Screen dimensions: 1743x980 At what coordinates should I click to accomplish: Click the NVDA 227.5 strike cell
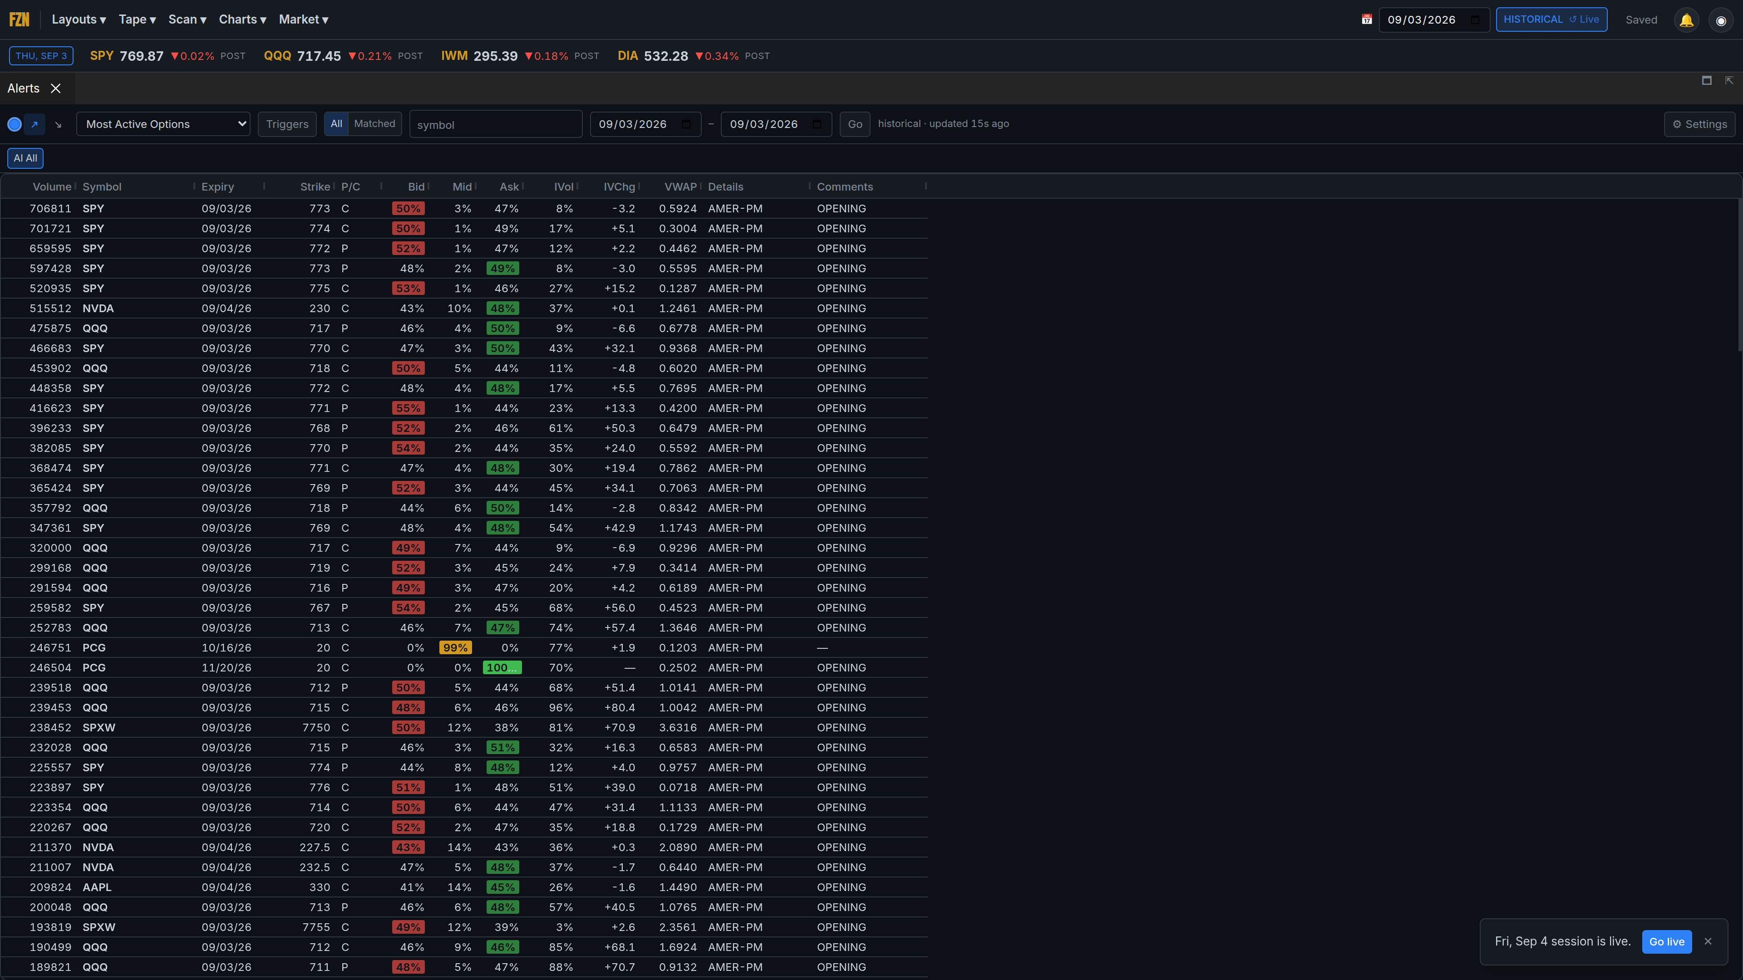(x=315, y=848)
